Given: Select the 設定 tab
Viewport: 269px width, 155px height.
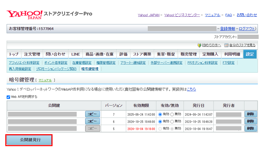Looking at the screenshot, I should pyautogui.click(x=250, y=54).
